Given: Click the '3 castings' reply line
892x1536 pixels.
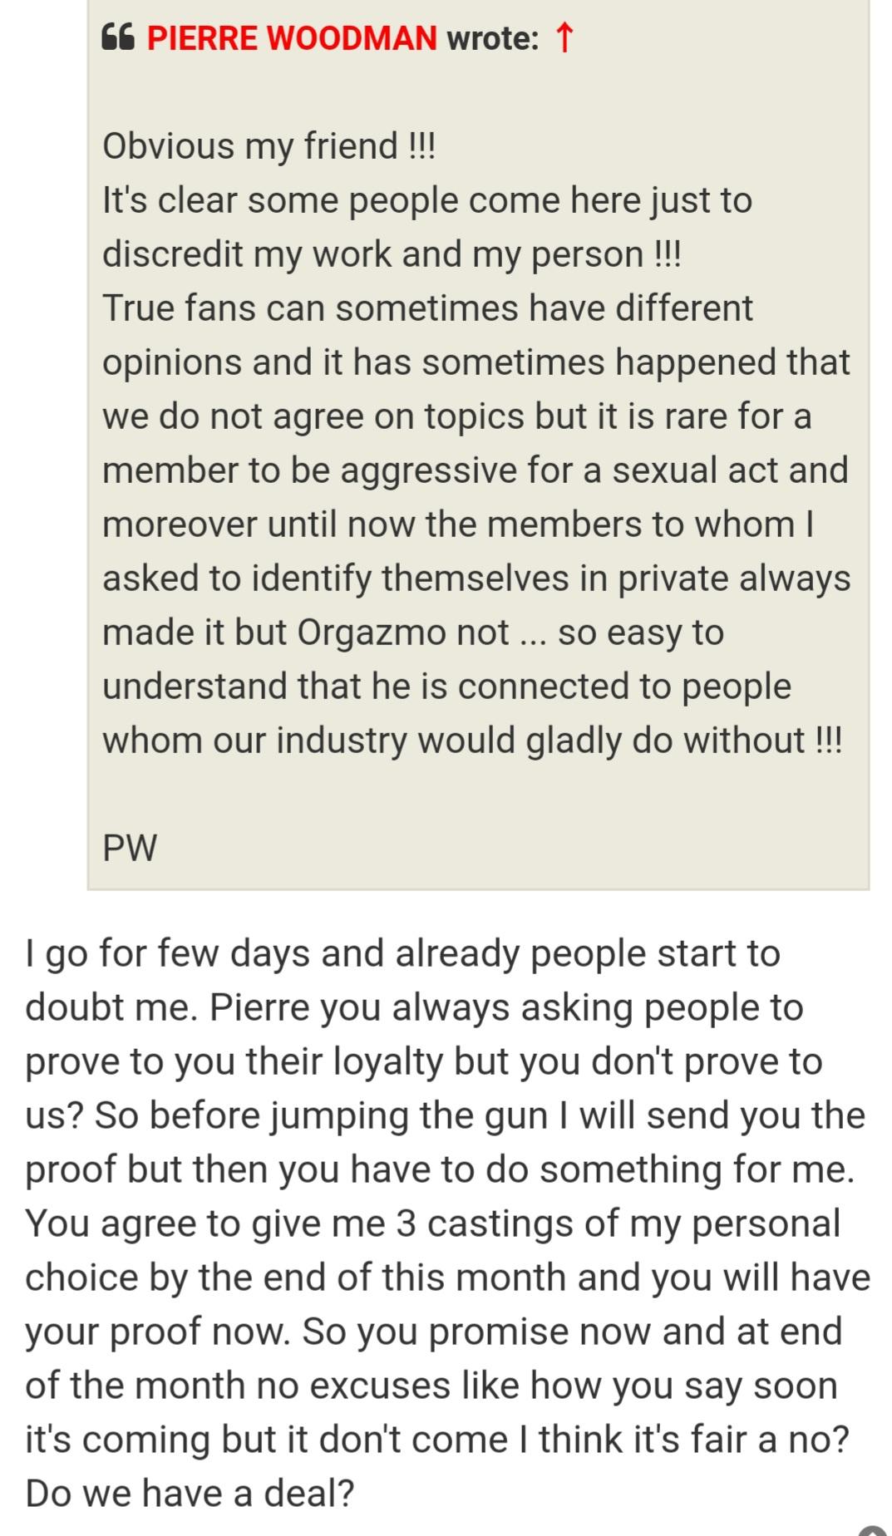Looking at the screenshot, I should click(x=432, y=1223).
